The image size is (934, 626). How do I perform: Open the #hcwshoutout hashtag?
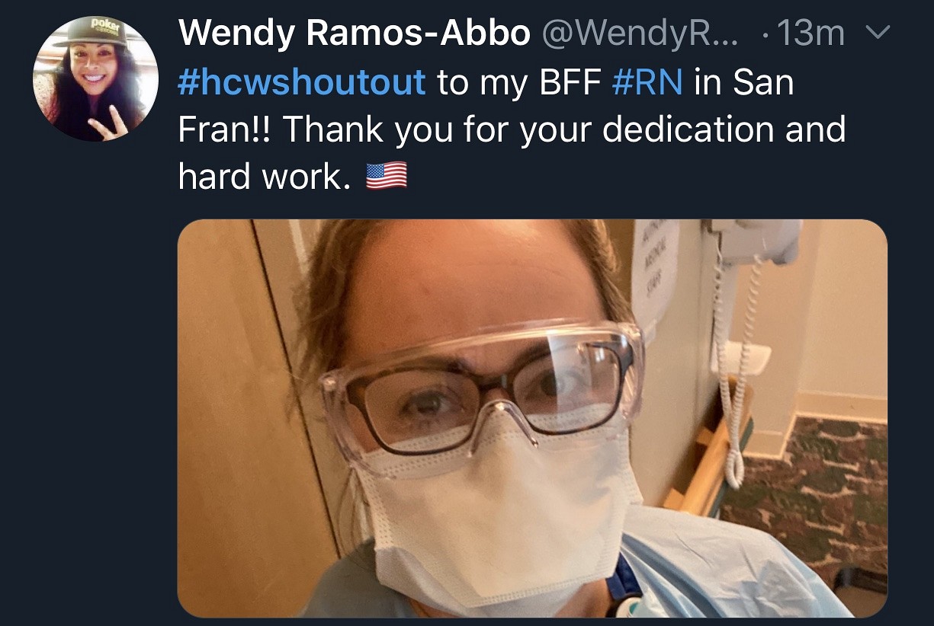coord(301,82)
